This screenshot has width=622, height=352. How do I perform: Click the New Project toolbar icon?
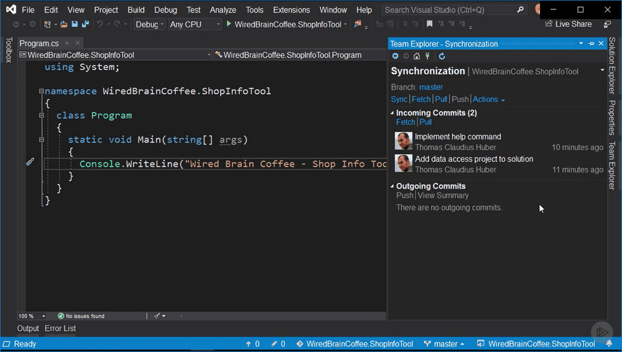click(x=47, y=24)
